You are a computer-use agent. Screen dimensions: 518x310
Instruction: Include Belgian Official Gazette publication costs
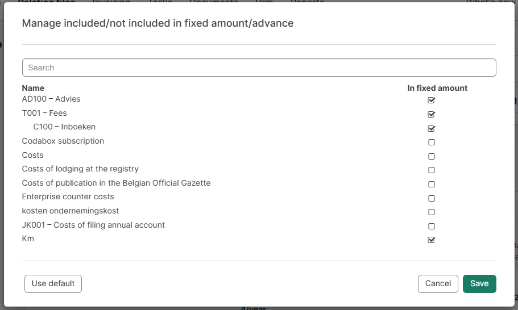point(432,185)
